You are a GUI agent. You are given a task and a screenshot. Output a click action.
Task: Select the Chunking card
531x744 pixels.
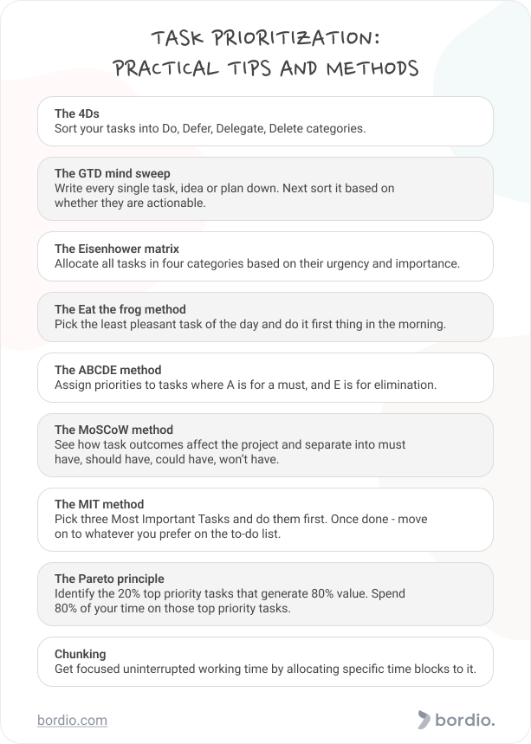tap(265, 662)
